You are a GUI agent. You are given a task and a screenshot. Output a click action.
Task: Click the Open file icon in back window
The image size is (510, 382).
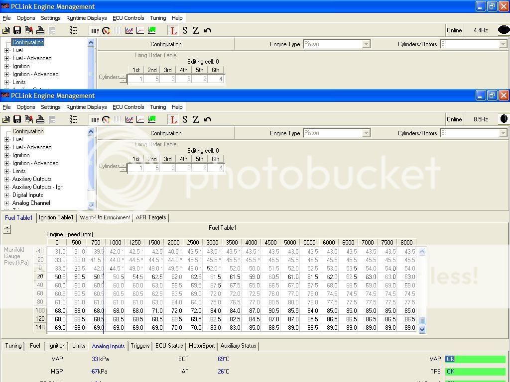6,30
